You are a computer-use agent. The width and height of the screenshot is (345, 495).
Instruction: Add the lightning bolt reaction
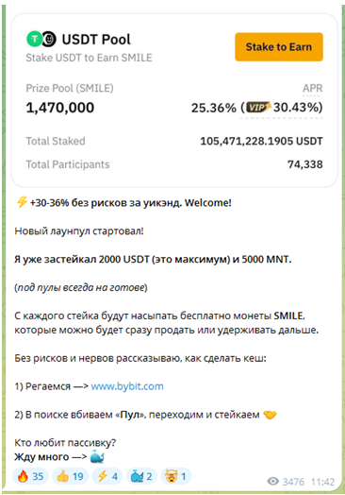[x=107, y=476]
